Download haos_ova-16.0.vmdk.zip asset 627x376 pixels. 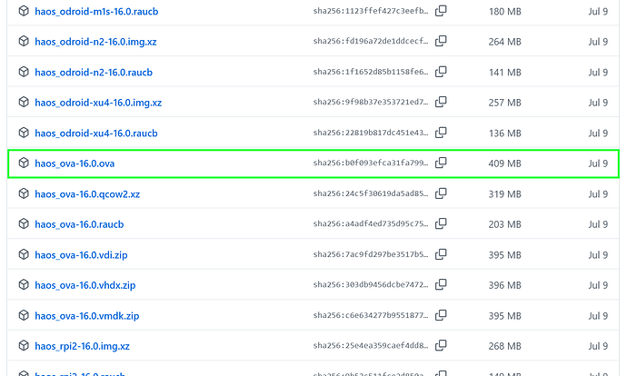coord(86,316)
